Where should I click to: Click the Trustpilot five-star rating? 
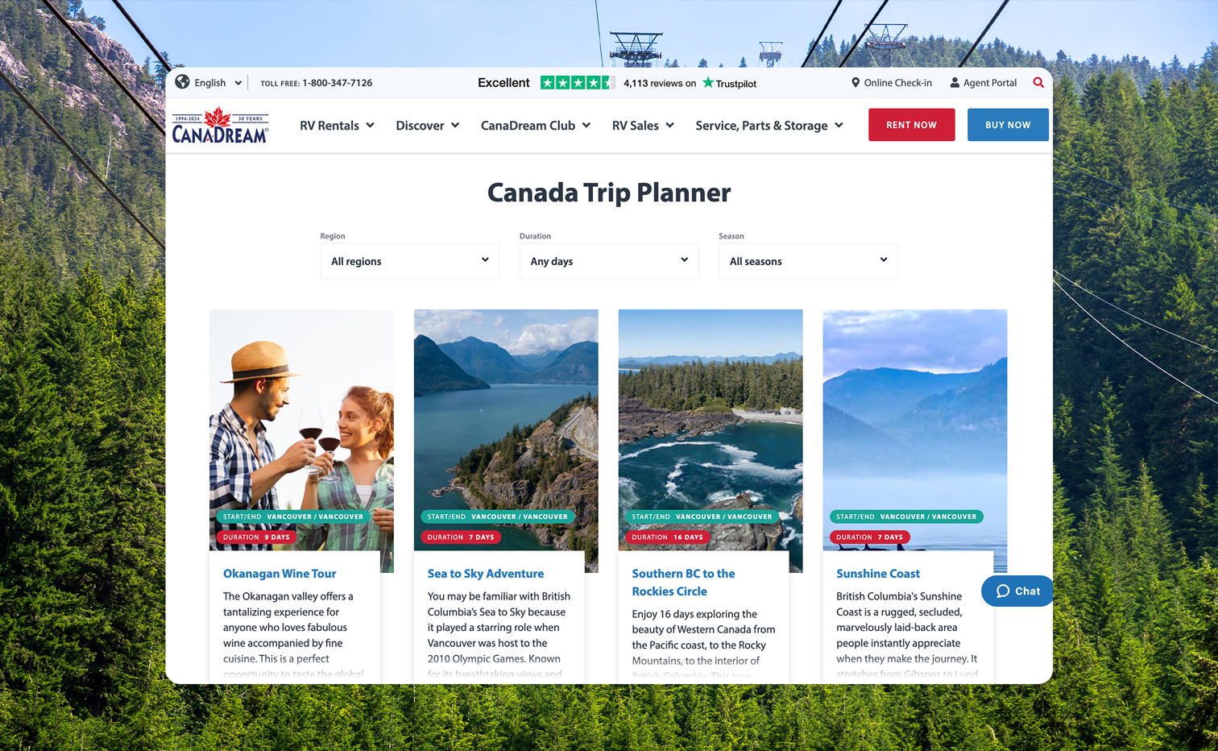coord(578,82)
